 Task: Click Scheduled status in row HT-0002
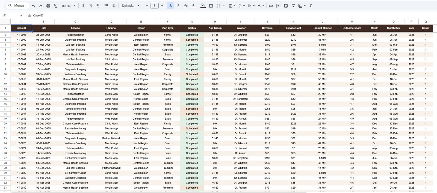[192, 40]
